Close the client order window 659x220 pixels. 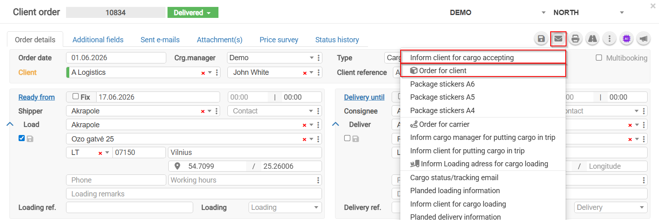tap(652, 6)
